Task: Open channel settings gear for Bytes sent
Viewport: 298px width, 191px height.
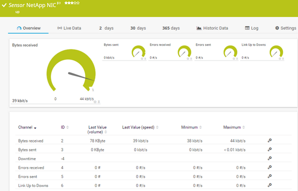Action: 269,149
